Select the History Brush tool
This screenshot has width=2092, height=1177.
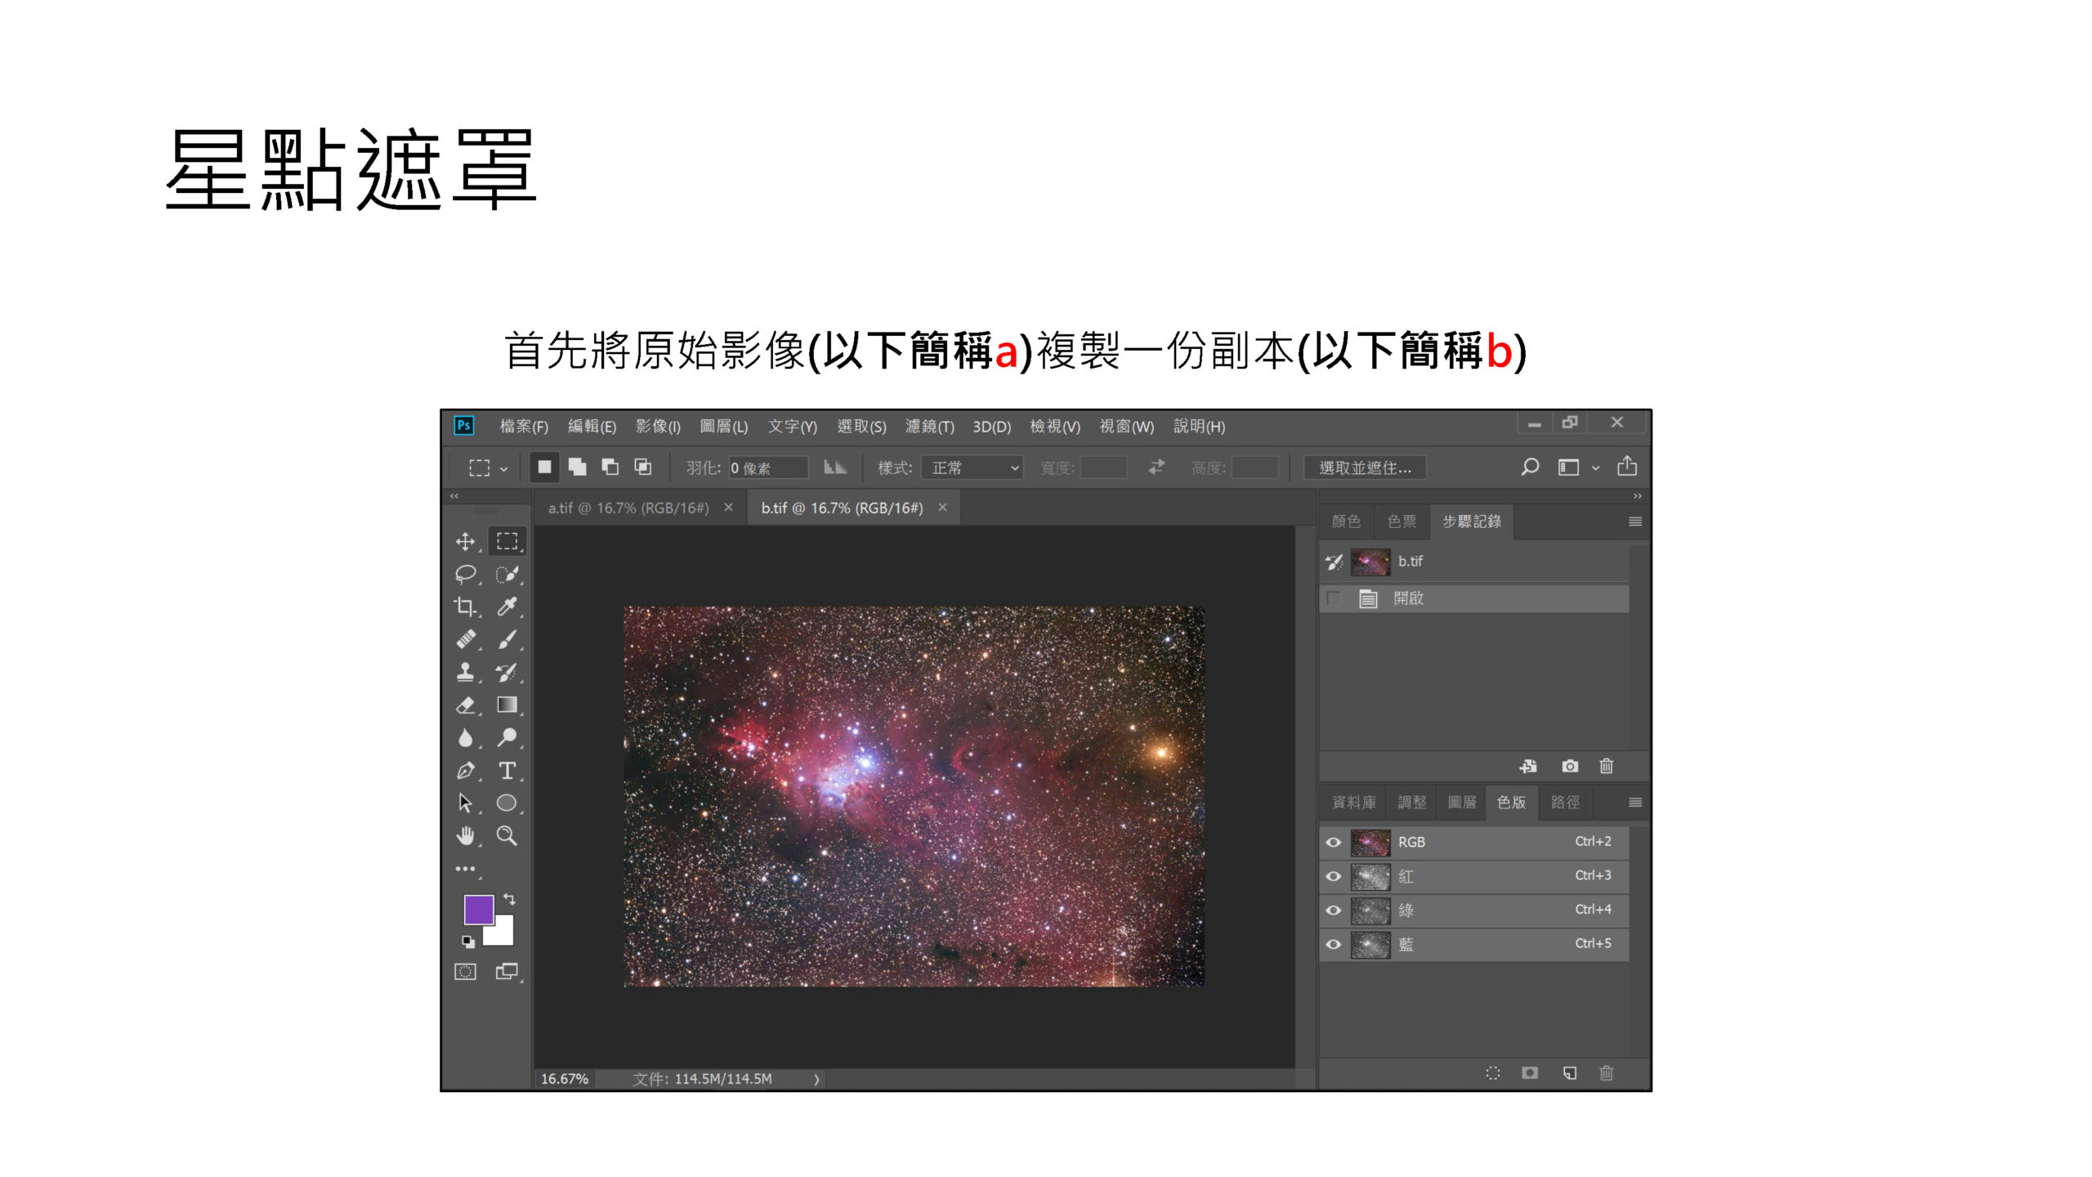[507, 672]
